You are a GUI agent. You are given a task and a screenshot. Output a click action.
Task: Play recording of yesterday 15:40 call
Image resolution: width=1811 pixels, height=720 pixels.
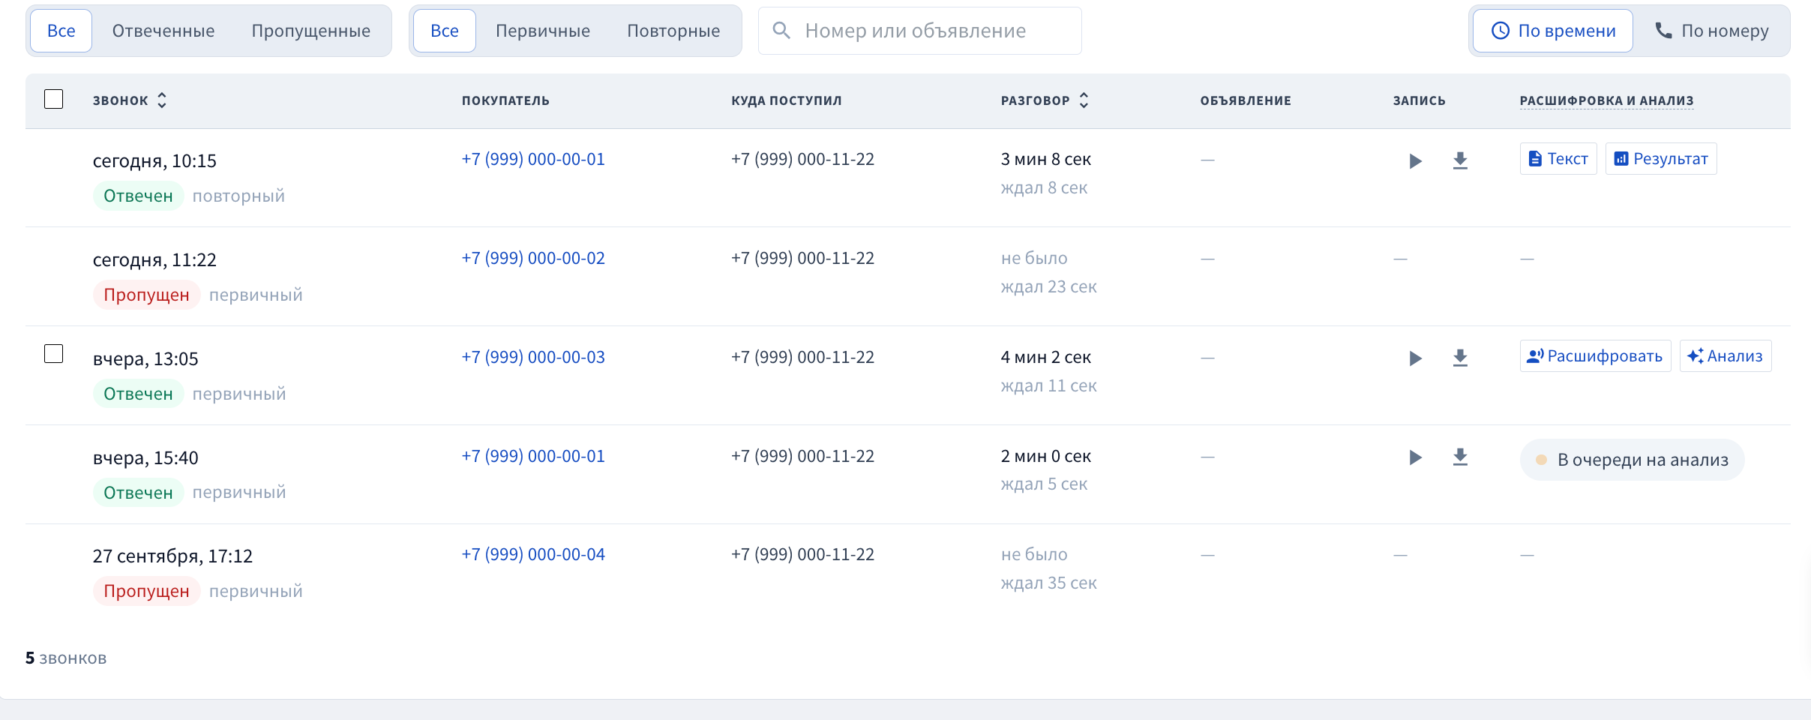(x=1414, y=457)
